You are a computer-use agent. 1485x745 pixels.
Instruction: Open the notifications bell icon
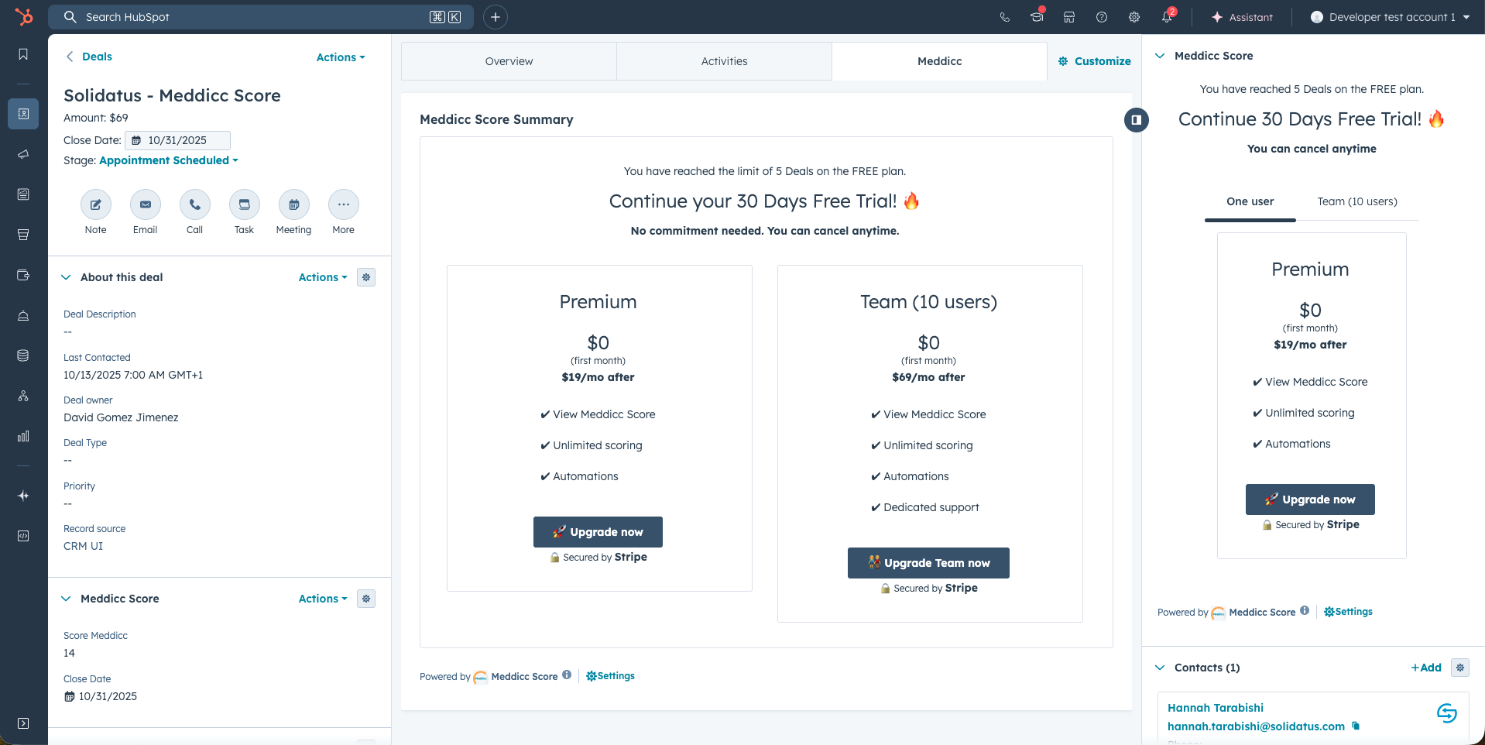click(x=1167, y=17)
